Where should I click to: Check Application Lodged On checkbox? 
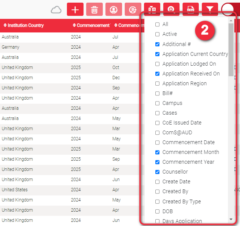click(x=157, y=64)
